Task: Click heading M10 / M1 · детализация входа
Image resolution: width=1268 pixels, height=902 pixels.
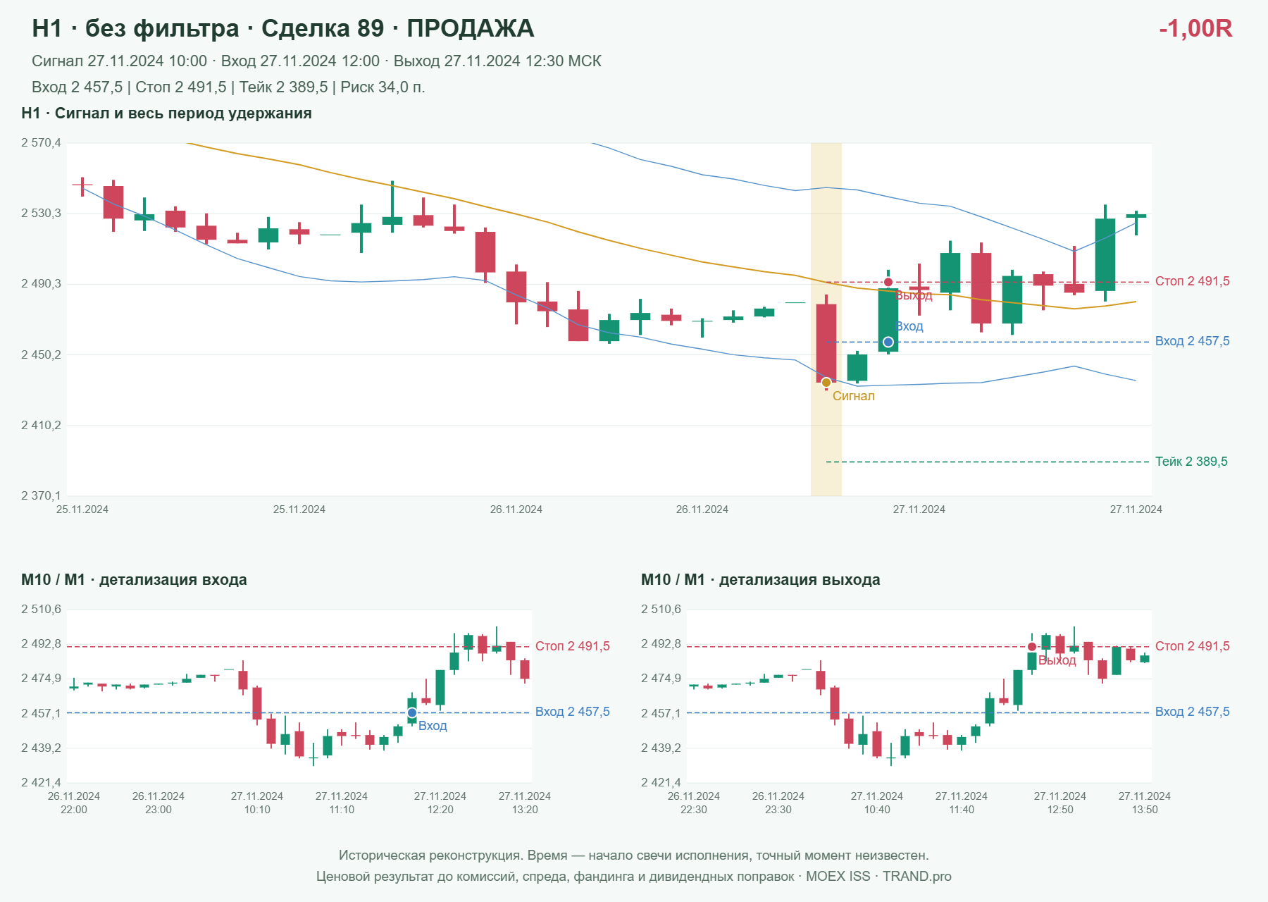Action: [x=134, y=580]
